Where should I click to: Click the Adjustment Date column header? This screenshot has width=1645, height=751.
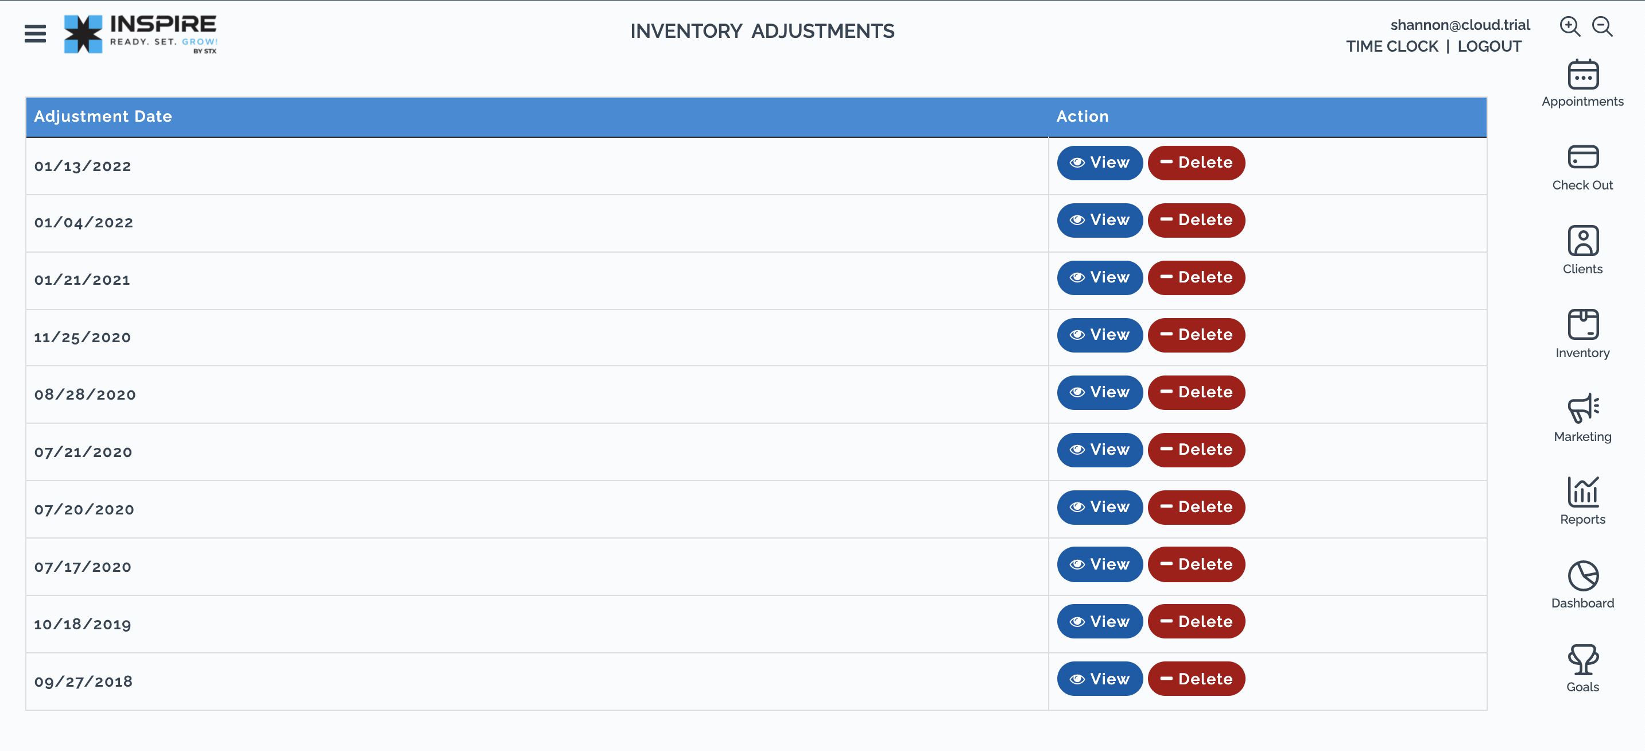(x=103, y=117)
